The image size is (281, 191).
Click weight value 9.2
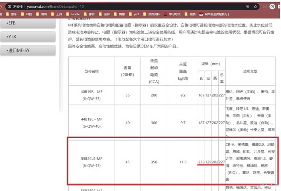click(183, 95)
